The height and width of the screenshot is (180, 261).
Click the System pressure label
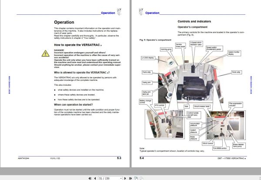[x=194, y=131]
